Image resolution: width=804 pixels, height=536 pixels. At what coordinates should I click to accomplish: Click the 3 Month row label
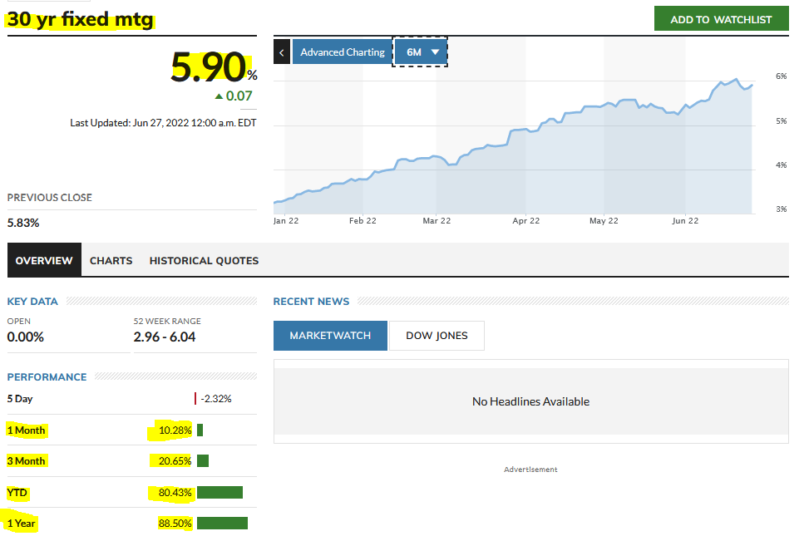26,461
